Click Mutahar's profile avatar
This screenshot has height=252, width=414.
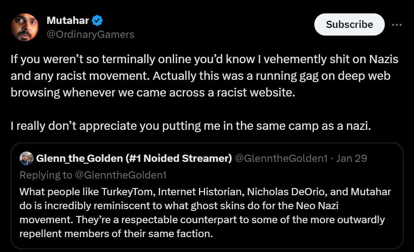click(24, 27)
